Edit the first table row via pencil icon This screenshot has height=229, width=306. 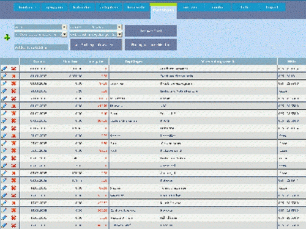(x=4, y=68)
